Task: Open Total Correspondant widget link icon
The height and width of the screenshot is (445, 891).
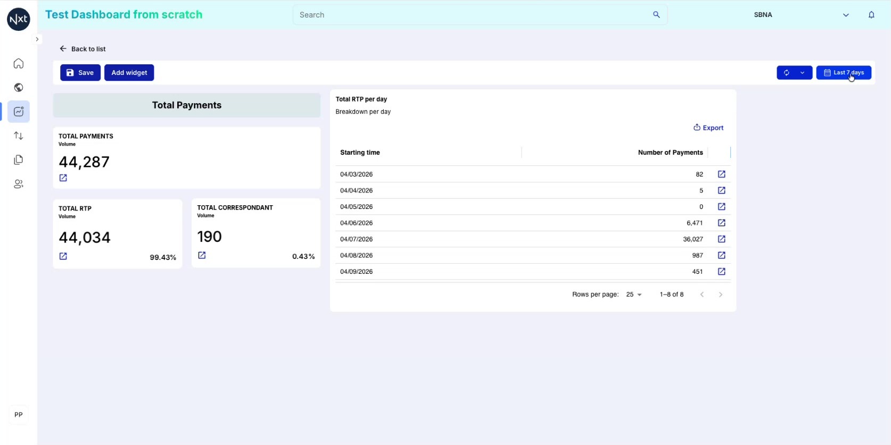Action: (202, 256)
